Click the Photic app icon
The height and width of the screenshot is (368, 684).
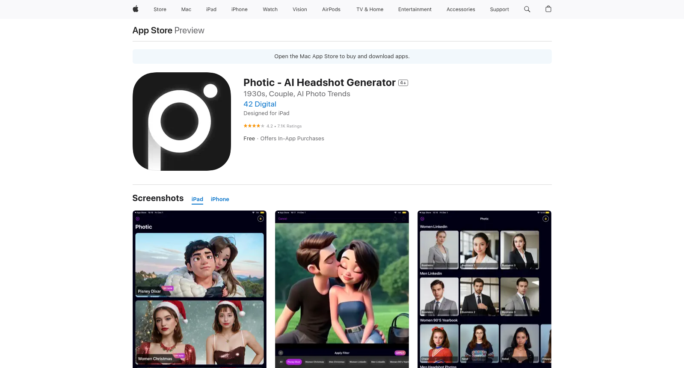tap(182, 122)
